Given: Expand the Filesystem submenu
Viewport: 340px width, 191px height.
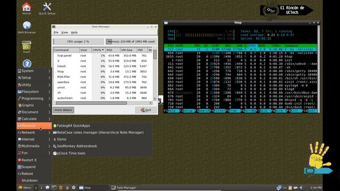Looking at the screenshot, I should (x=34, y=92).
